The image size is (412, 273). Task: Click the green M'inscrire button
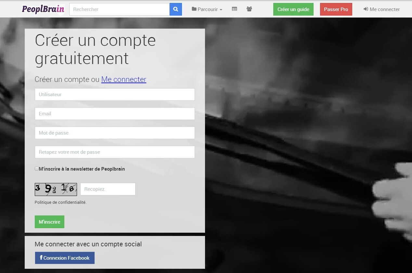click(x=49, y=222)
